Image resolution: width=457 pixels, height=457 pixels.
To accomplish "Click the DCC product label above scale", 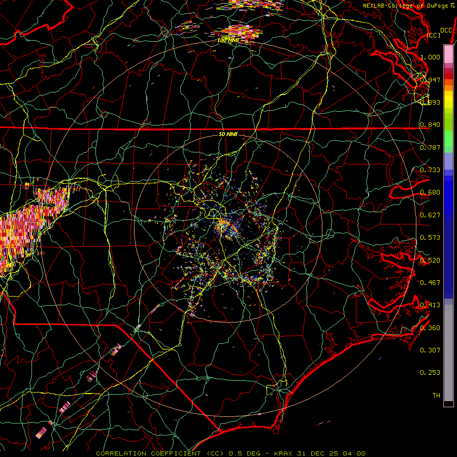I will pyautogui.click(x=446, y=30).
